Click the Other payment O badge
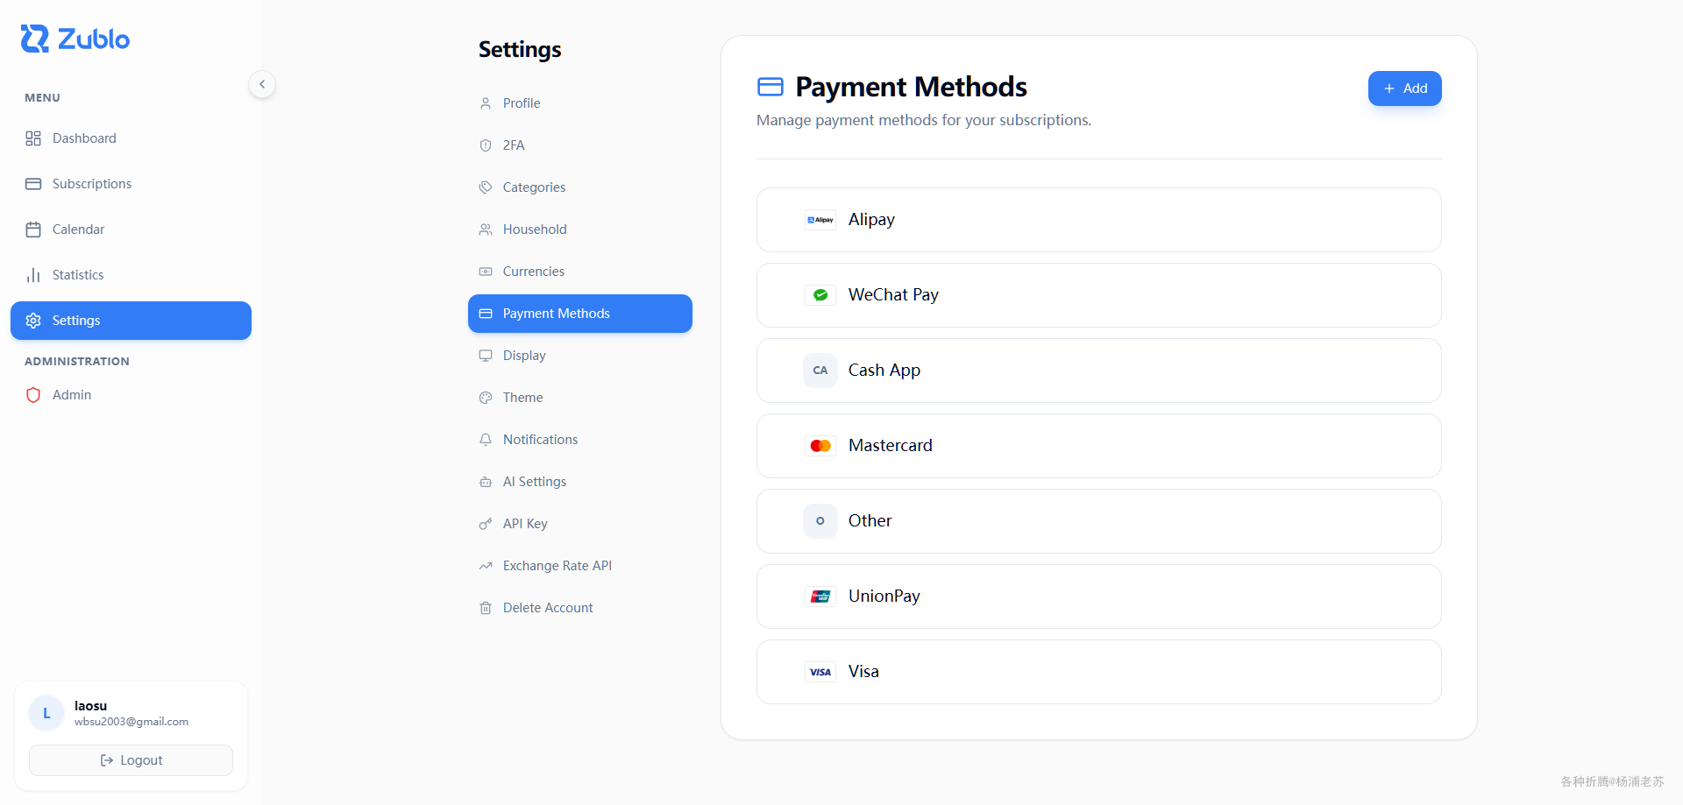 coord(820,521)
